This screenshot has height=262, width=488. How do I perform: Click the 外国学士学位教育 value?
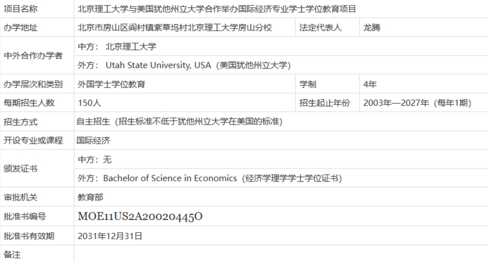click(x=111, y=84)
